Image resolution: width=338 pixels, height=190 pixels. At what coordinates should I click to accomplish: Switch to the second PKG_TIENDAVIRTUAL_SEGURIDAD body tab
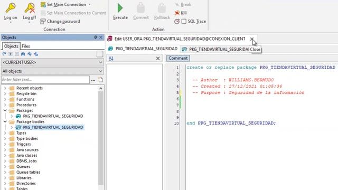pos(215,49)
